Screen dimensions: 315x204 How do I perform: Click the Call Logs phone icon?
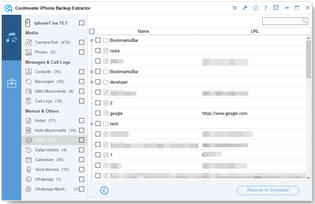click(x=28, y=101)
